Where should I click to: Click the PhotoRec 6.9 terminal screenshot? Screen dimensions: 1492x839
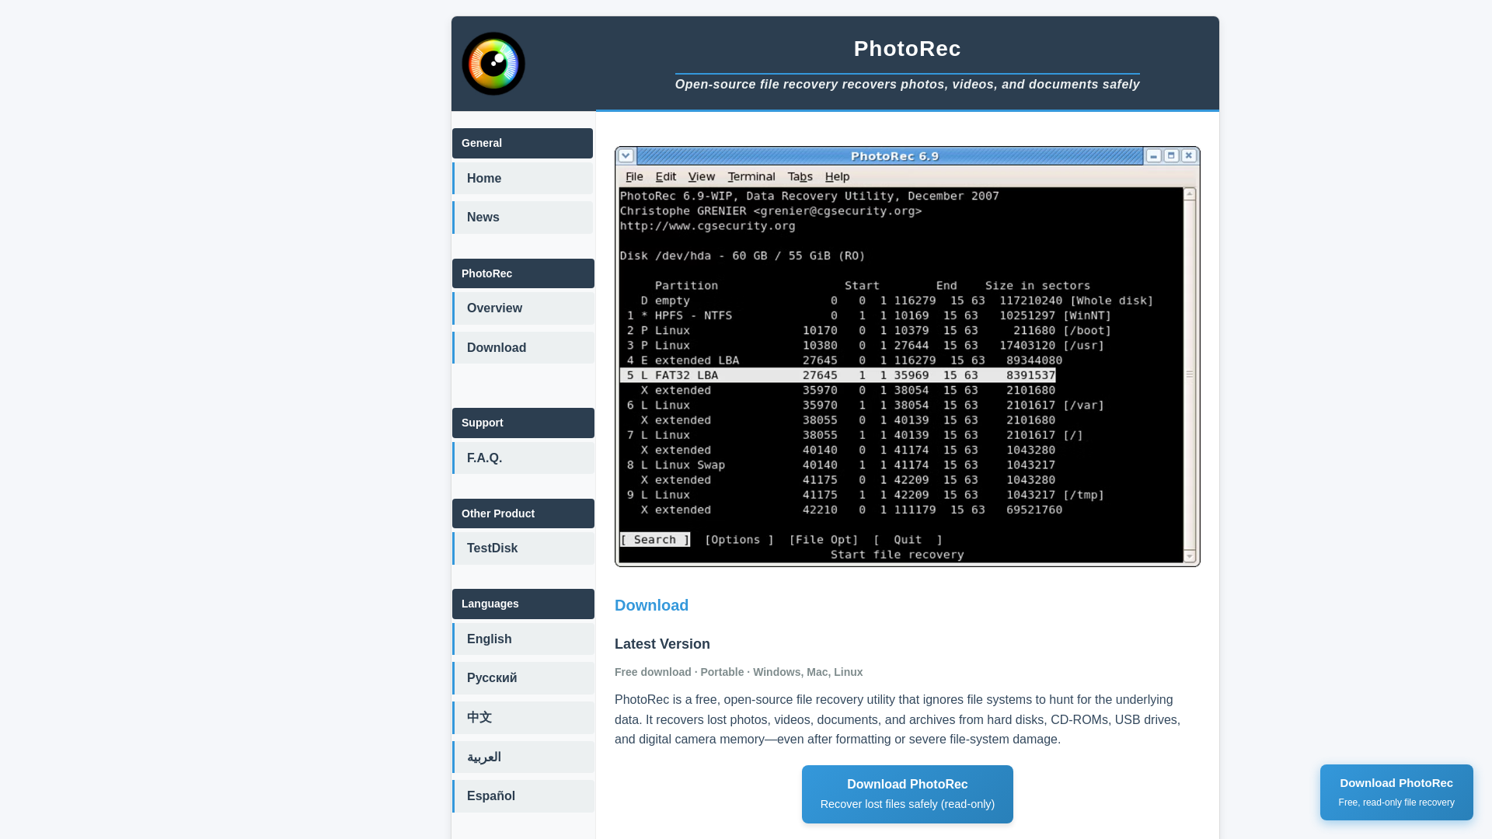908,357
